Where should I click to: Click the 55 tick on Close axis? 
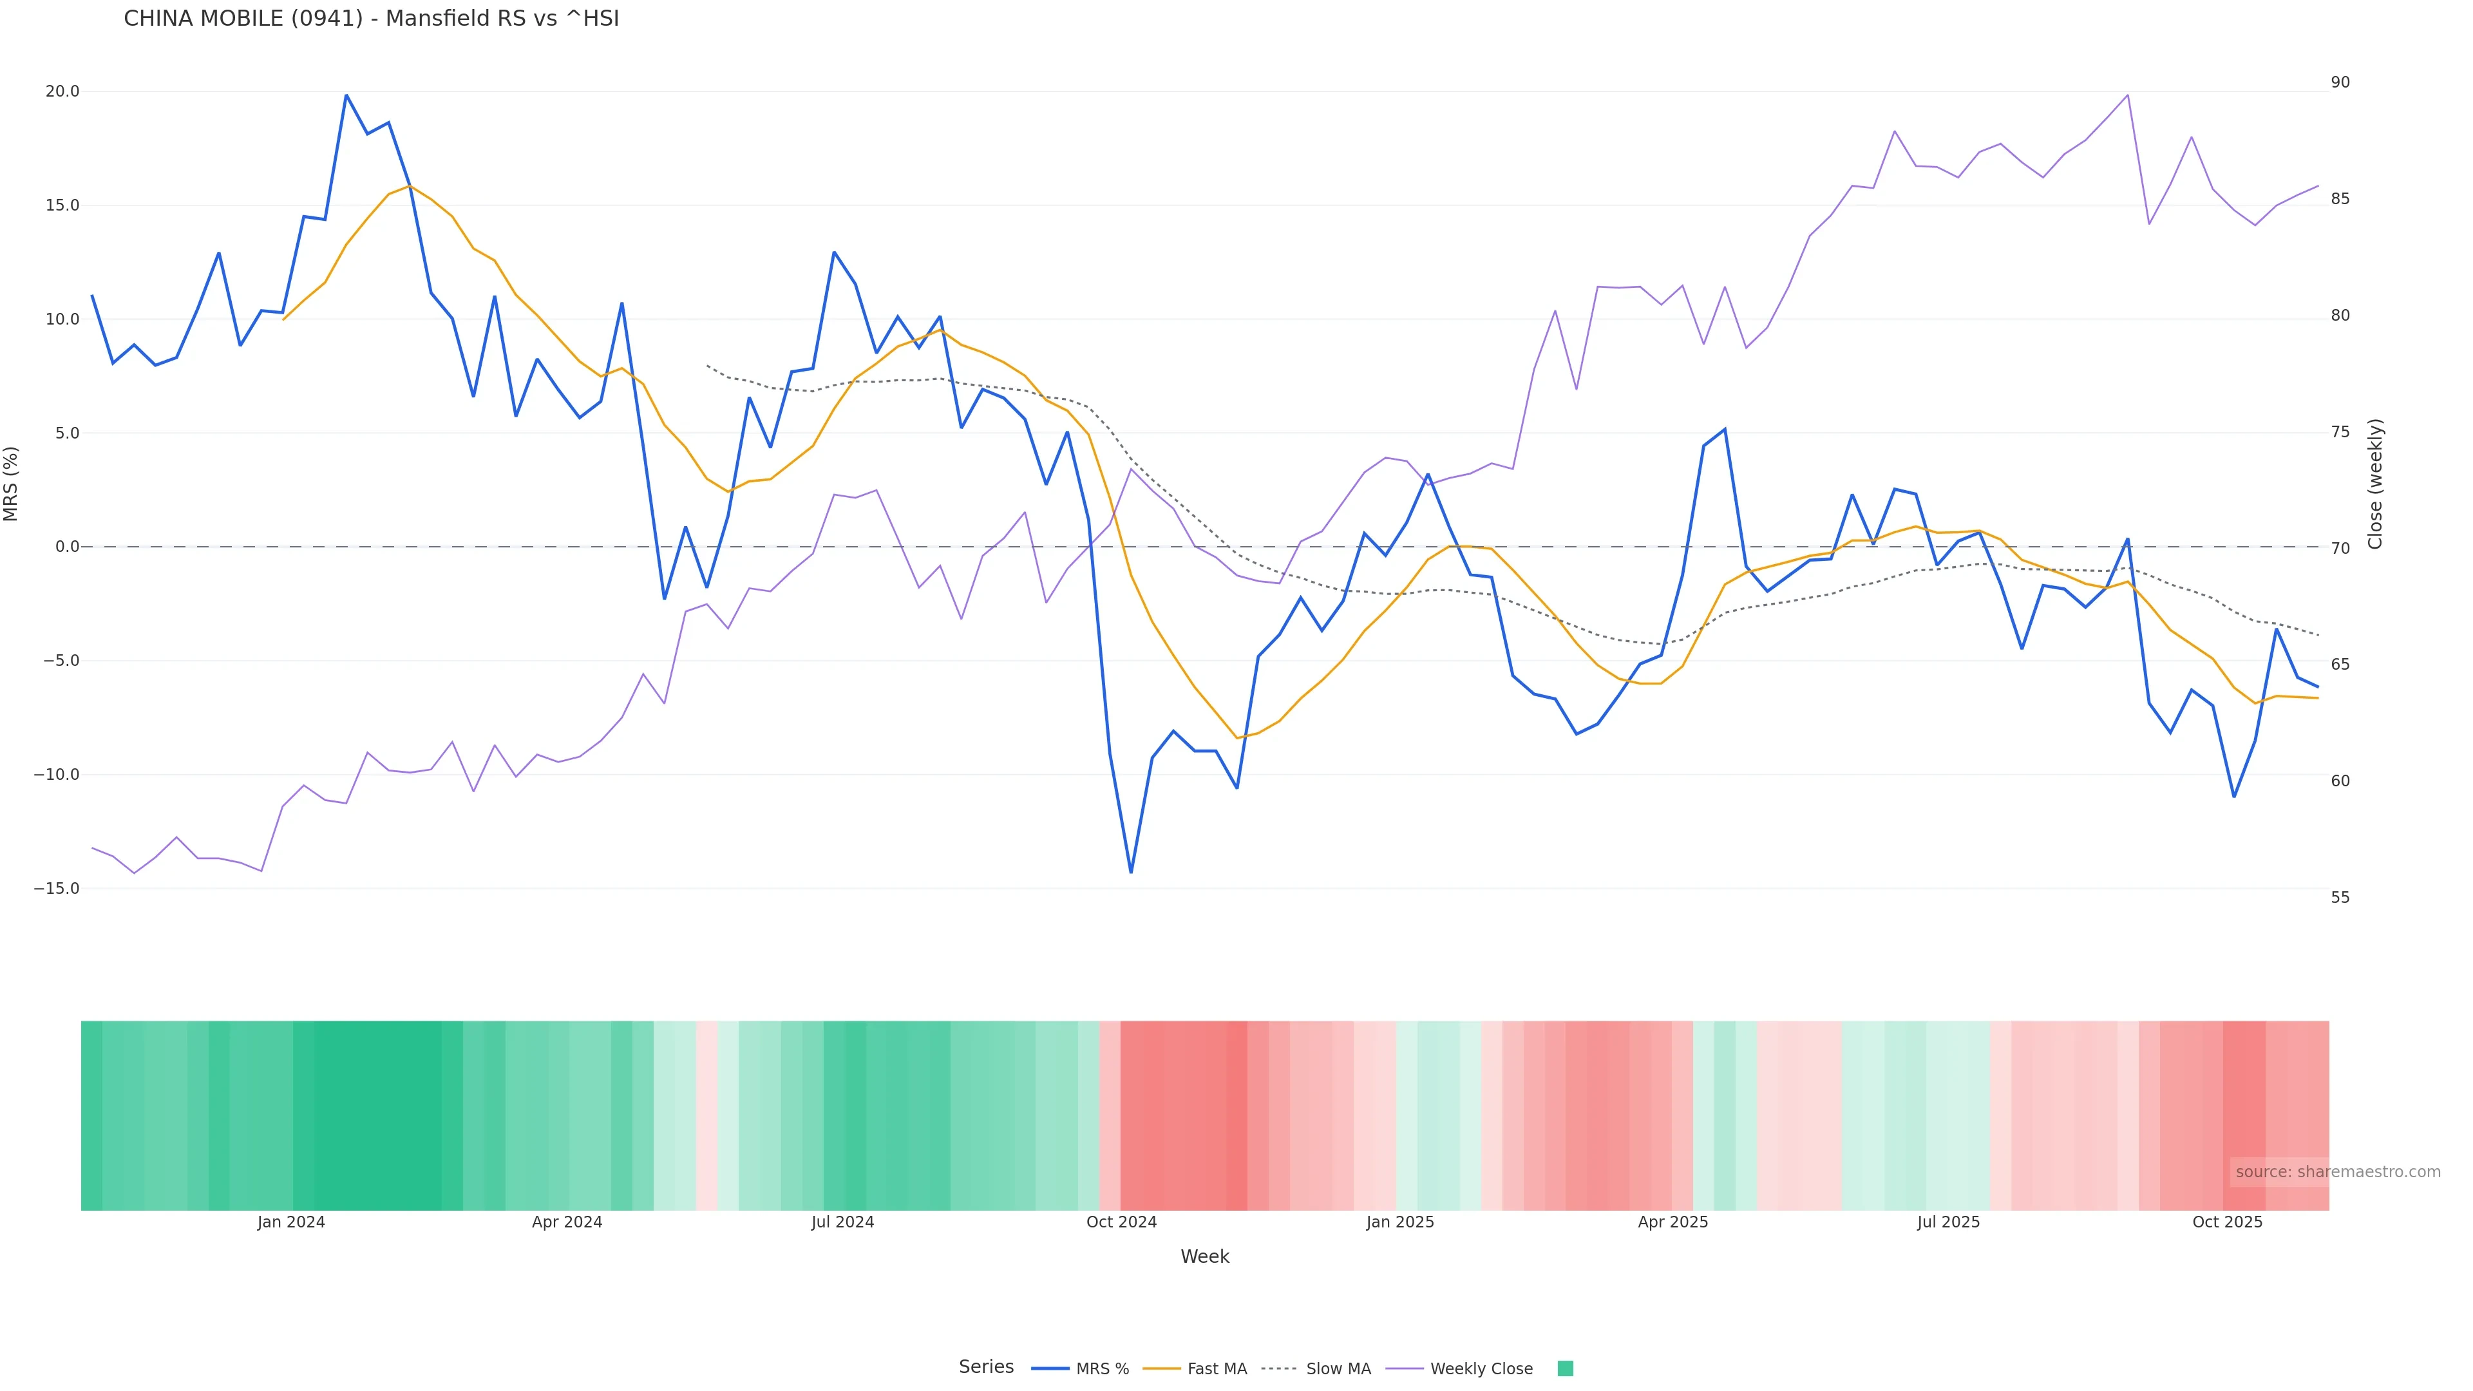click(x=2340, y=898)
